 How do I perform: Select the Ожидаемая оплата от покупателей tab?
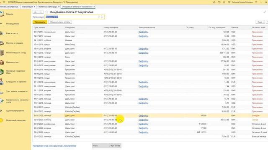click(77, 7)
